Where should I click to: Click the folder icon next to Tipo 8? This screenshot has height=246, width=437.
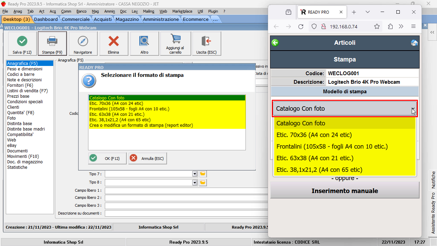coord(203,182)
